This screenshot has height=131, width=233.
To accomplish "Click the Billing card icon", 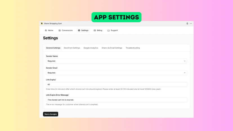I will (x=95, y=30).
